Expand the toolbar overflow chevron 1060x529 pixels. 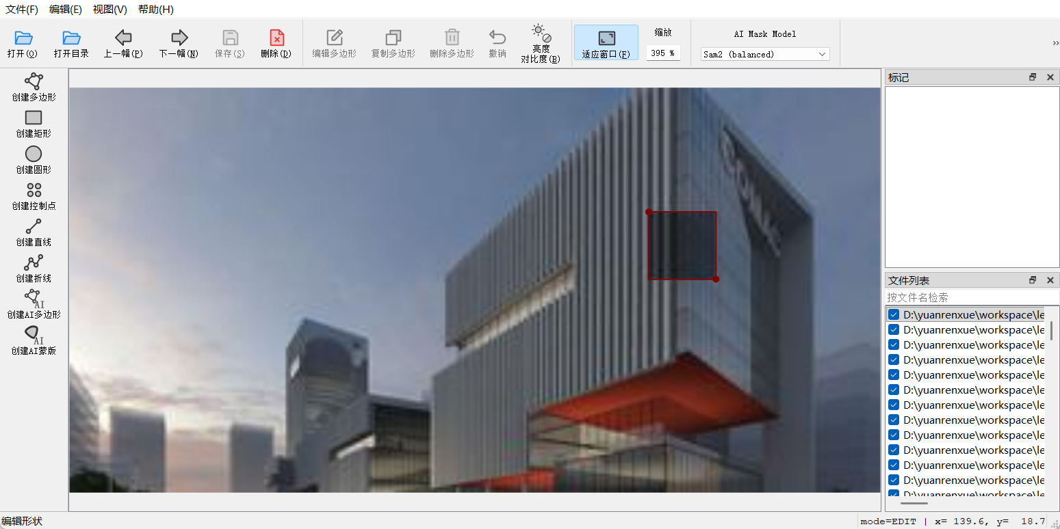point(1055,43)
